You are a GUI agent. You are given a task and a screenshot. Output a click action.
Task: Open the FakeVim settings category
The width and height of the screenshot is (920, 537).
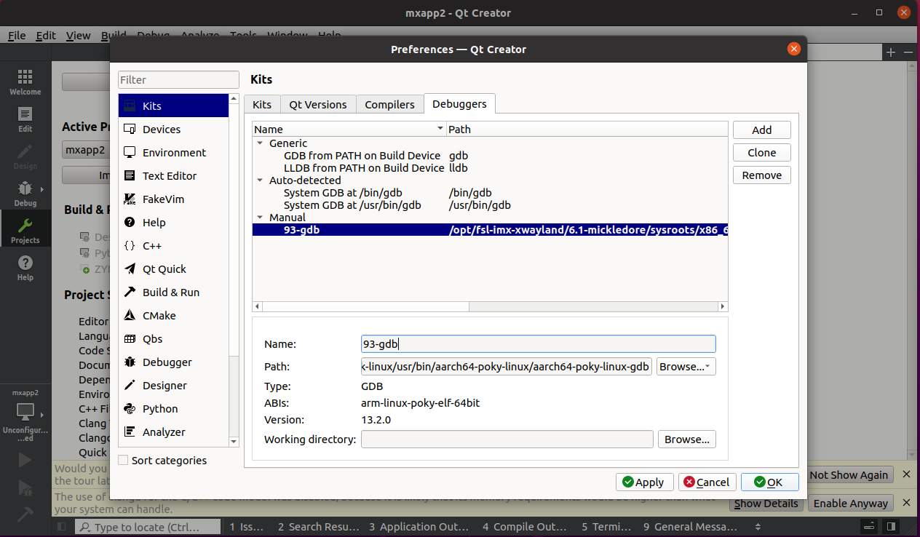162,199
